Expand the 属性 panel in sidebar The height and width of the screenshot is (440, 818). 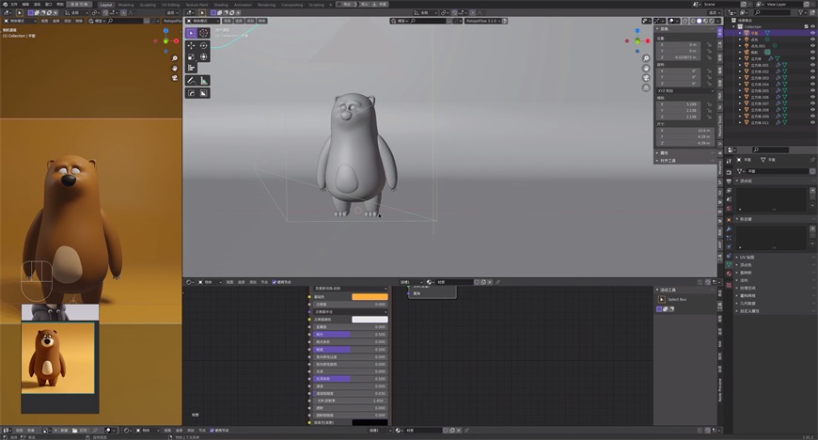click(685, 153)
